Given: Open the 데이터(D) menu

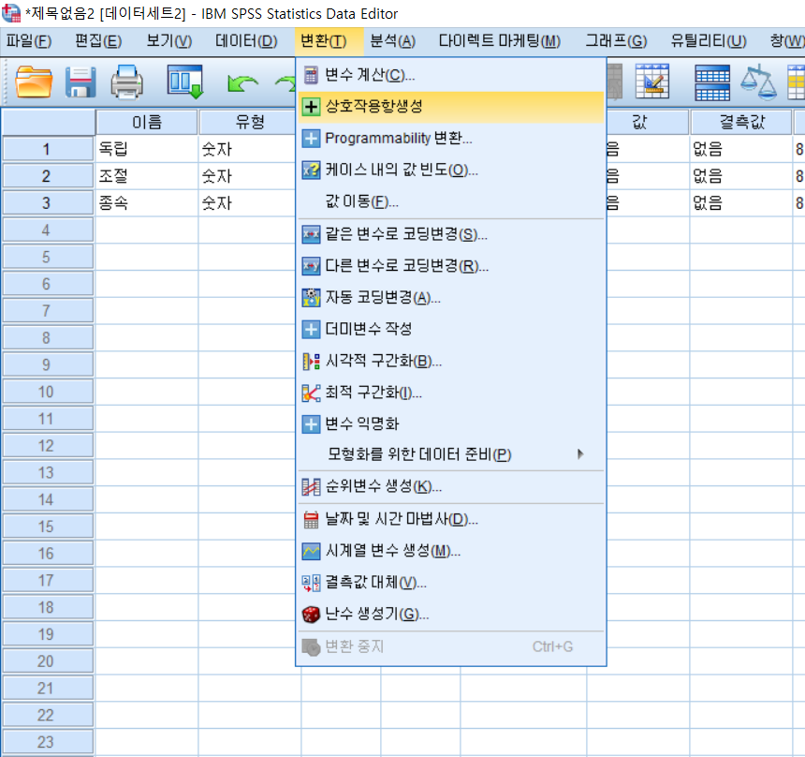Looking at the screenshot, I should pyautogui.click(x=246, y=40).
